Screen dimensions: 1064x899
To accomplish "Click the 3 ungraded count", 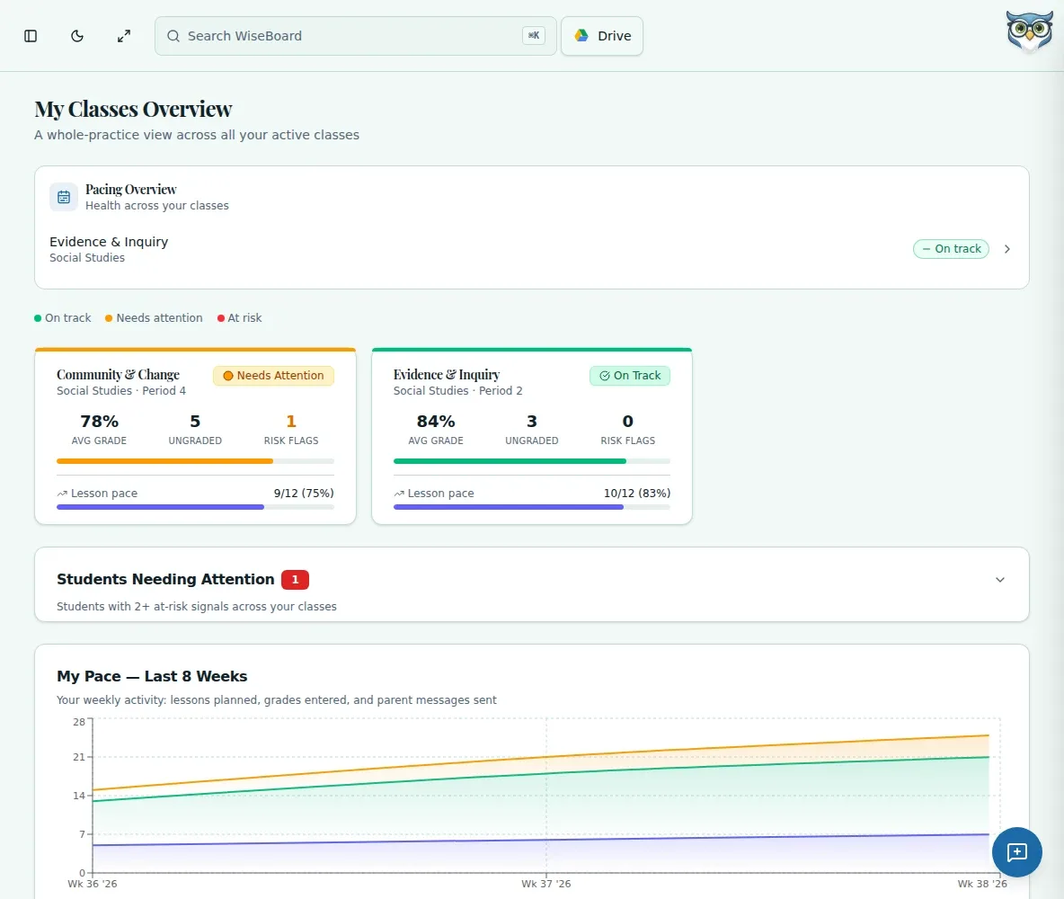I will pos(532,422).
